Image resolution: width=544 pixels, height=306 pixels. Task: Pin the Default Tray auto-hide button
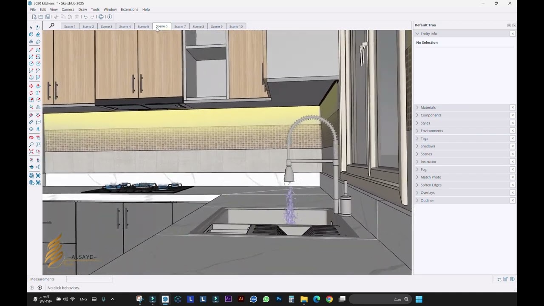[509, 25]
